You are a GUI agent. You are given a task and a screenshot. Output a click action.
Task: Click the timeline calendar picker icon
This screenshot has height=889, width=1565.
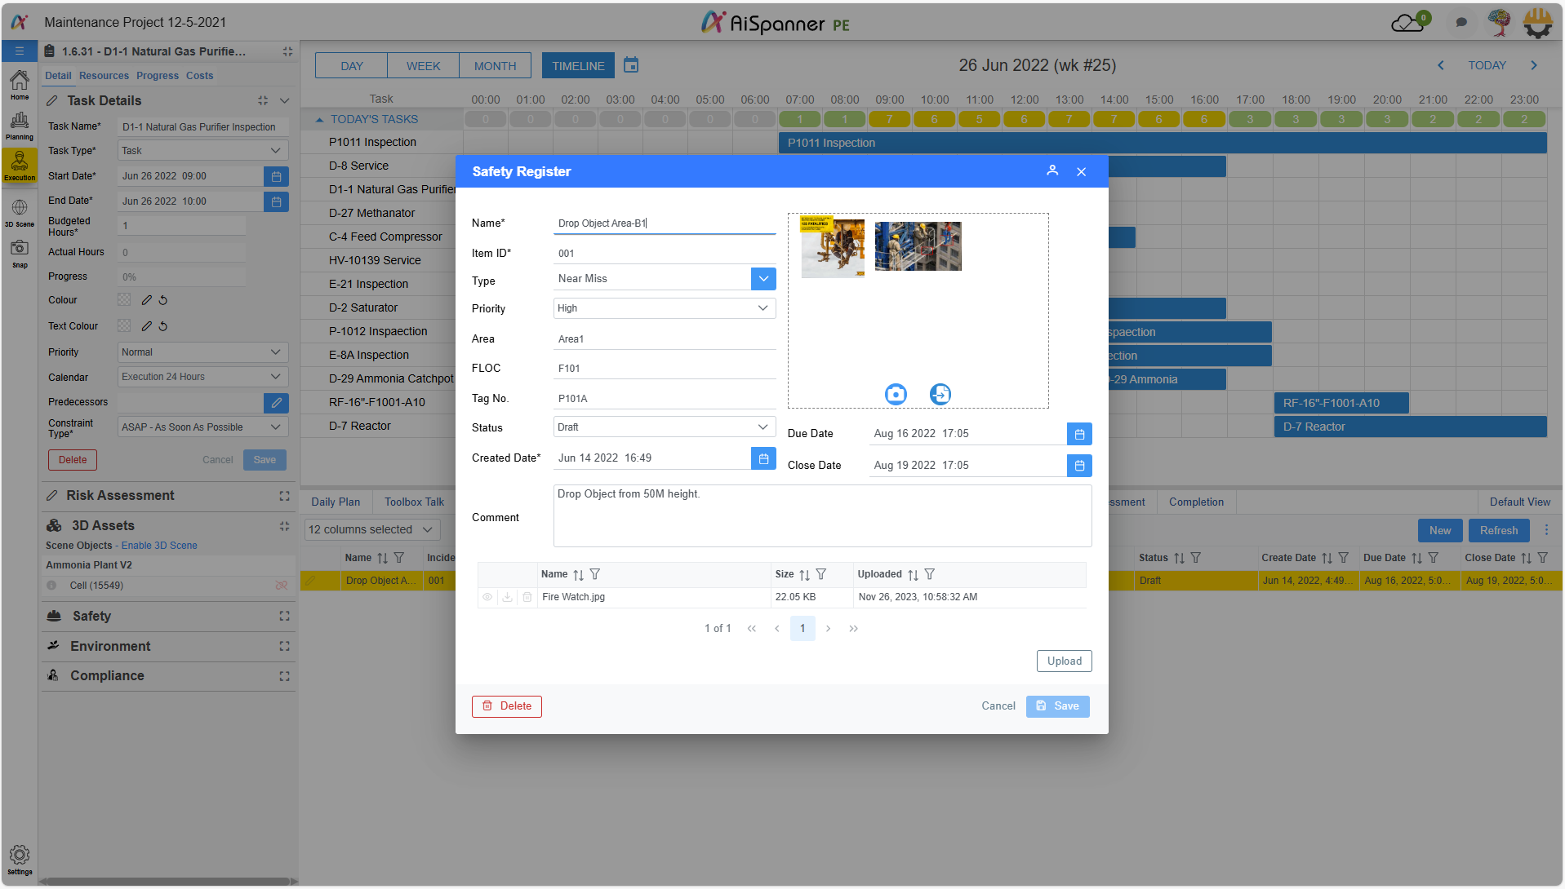tap(631, 65)
